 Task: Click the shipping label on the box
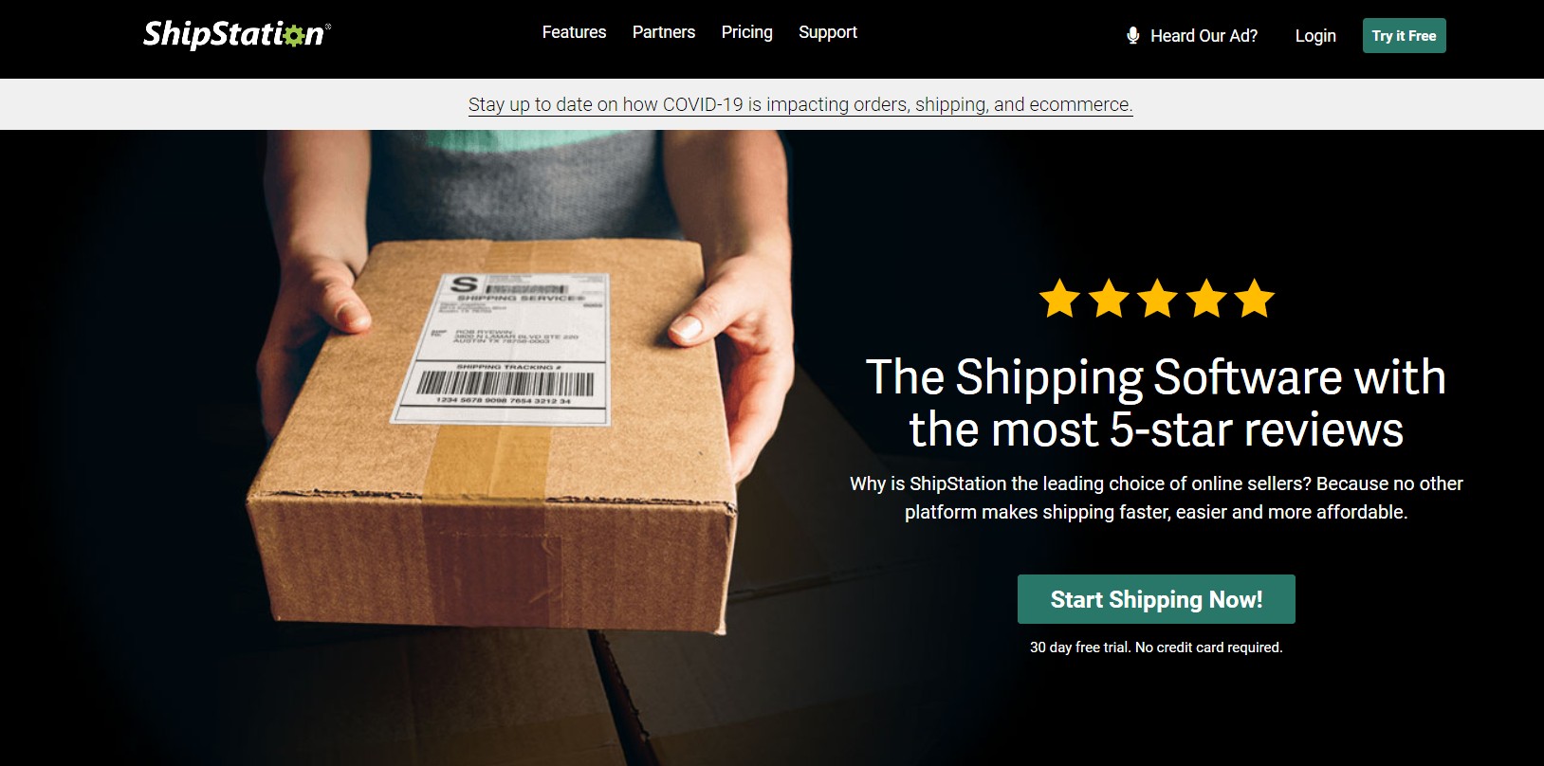click(503, 347)
